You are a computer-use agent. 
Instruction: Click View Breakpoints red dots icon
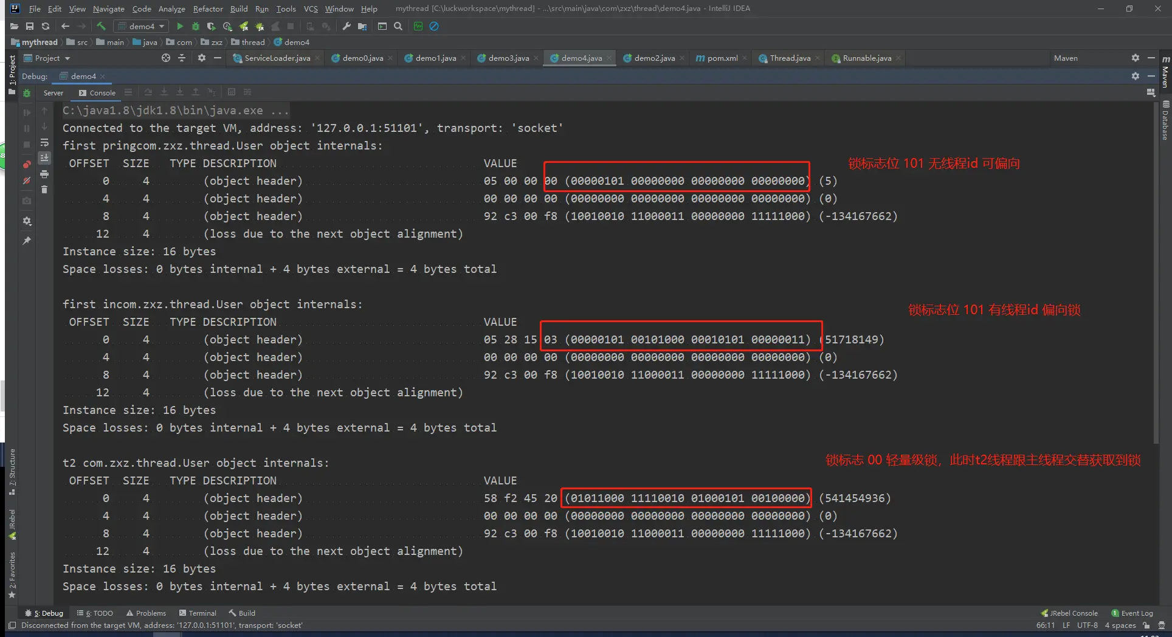coord(27,164)
